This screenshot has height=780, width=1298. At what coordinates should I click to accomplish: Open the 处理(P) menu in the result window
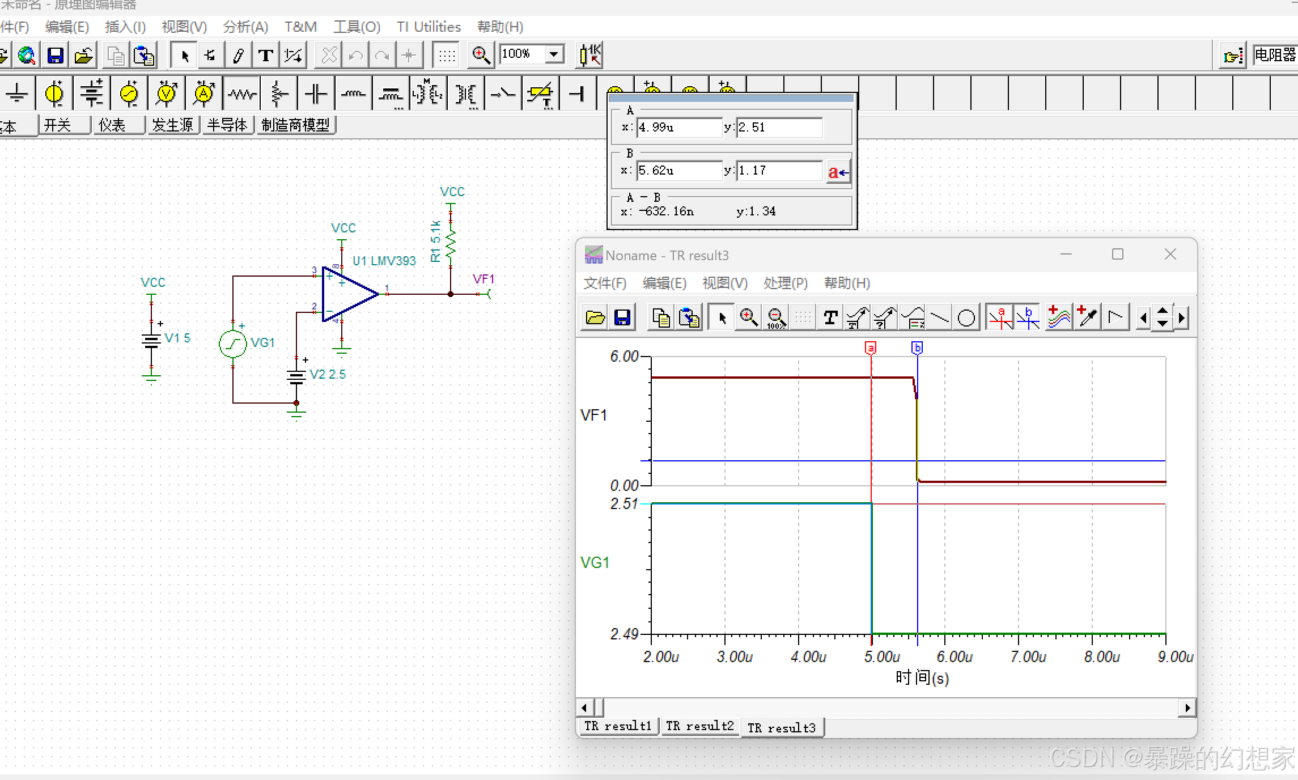point(785,283)
